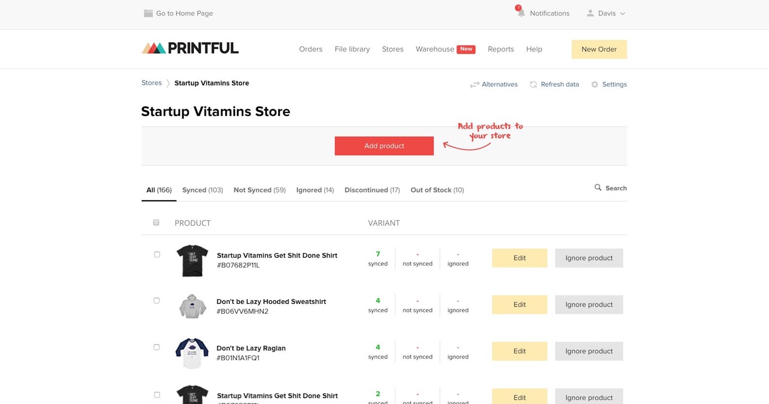Click the Startup Vitamins Store breadcrumb text

pos(211,83)
